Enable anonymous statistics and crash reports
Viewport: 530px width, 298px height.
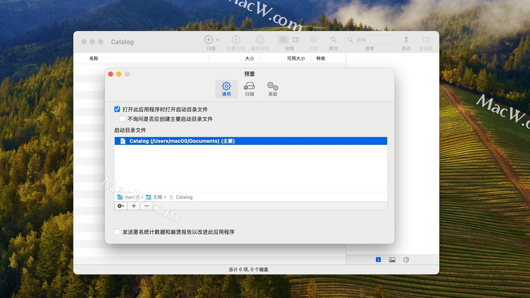pyautogui.click(x=117, y=232)
